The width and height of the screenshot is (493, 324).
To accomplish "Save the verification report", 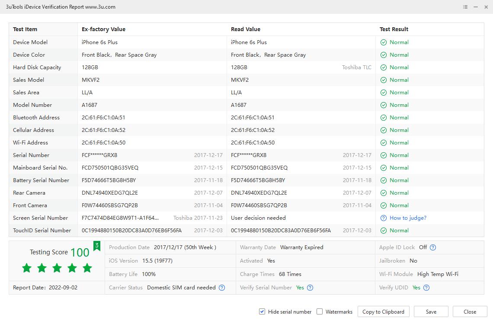I will click(x=431, y=311).
